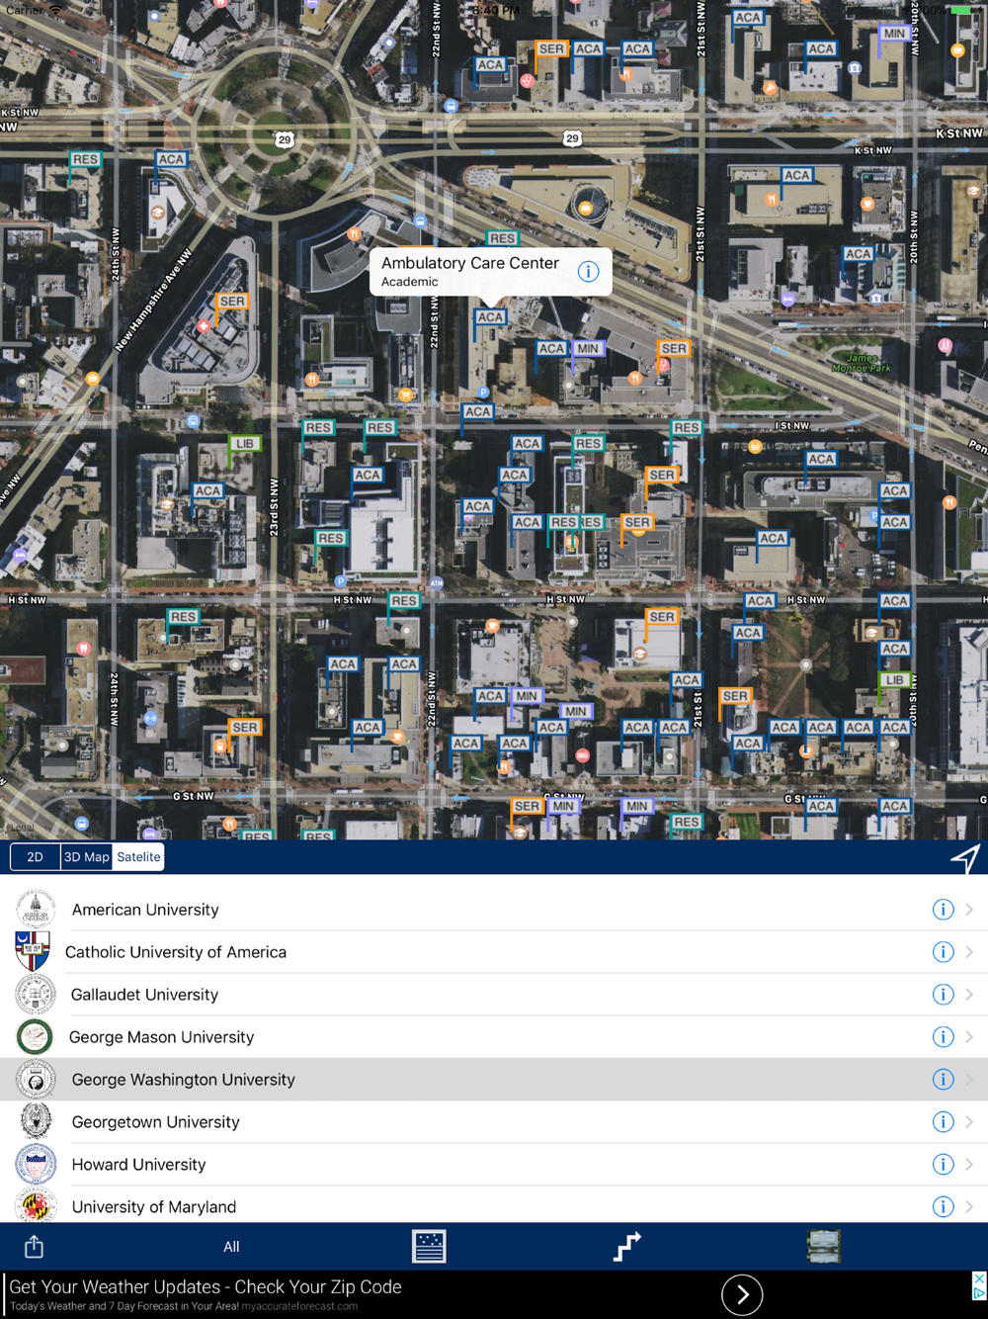This screenshot has height=1319, width=988.
Task: Tap the stair-step directions arrow icon
Action: pos(626,1247)
